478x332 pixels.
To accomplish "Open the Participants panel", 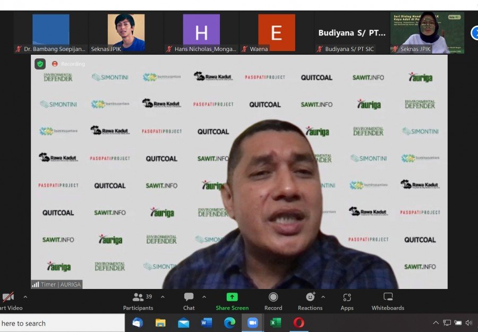I will tap(138, 301).
